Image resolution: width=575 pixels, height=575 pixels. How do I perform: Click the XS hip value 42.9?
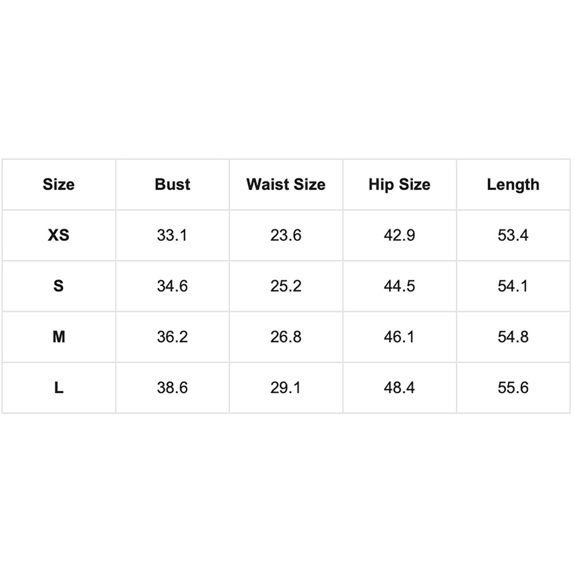tap(400, 235)
